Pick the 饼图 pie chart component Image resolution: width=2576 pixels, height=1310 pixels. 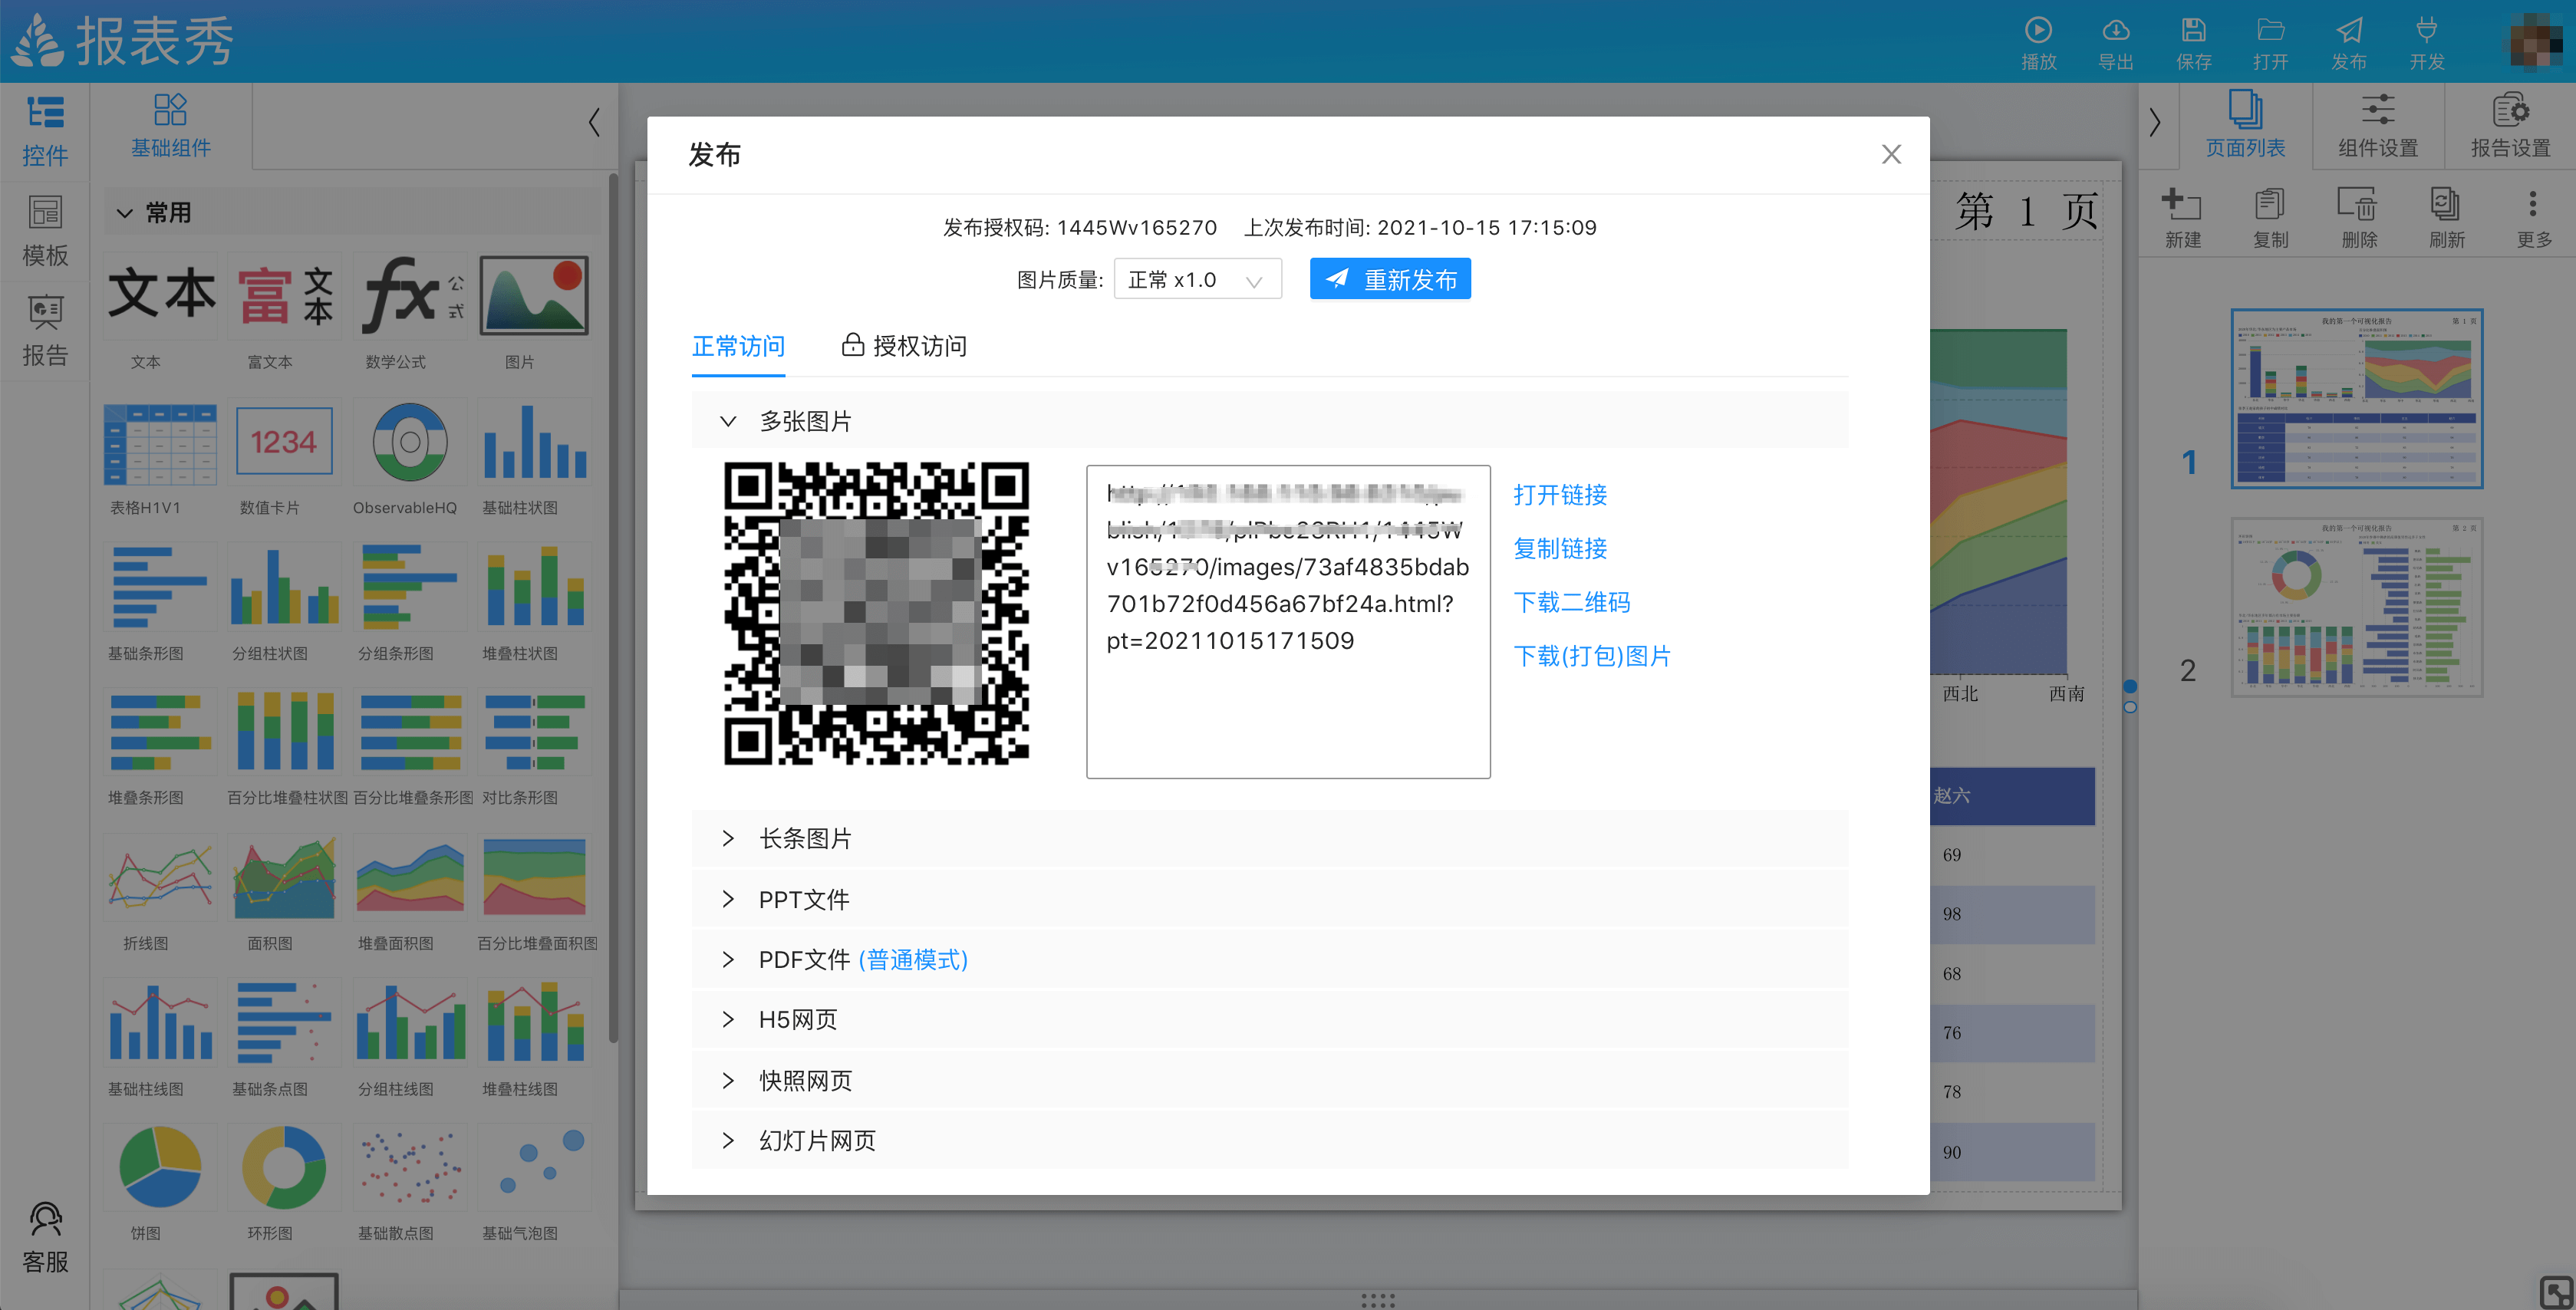[160, 1168]
